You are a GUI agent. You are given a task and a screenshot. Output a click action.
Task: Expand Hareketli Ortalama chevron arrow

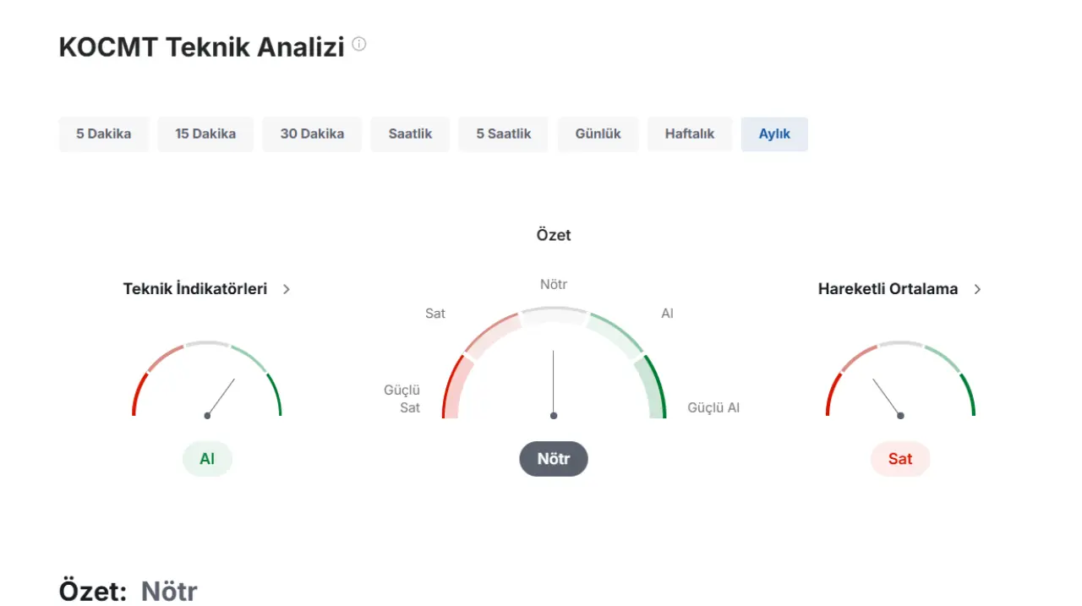978,289
